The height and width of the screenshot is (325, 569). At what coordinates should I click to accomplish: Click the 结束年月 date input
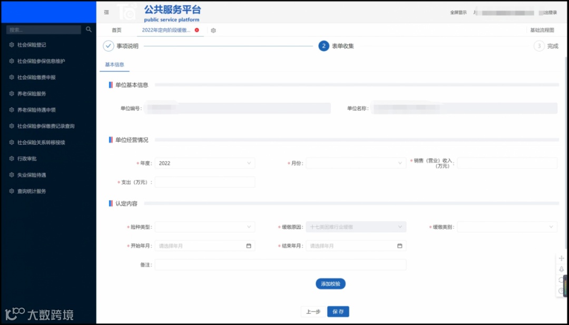[356, 246]
